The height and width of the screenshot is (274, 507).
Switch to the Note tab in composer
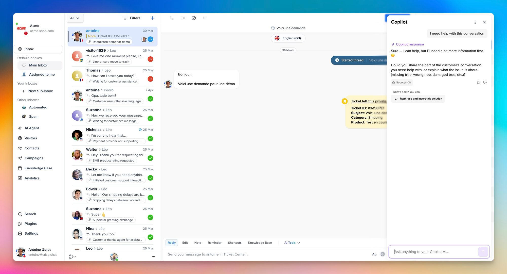(x=197, y=243)
